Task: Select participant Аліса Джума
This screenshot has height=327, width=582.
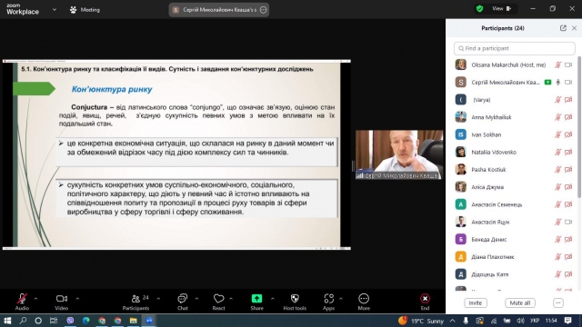Action: pos(514,187)
